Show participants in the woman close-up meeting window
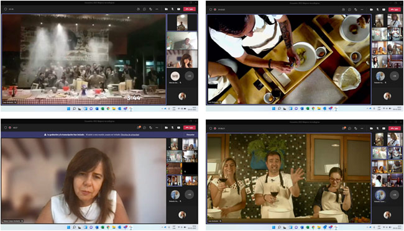The height and width of the screenshot is (231, 404). [138, 127]
